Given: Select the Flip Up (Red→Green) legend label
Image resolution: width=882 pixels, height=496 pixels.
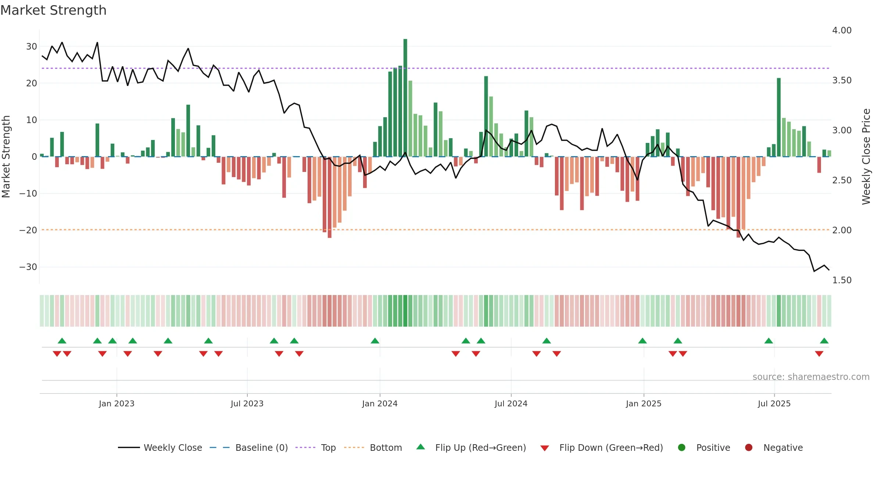Looking at the screenshot, I should click(x=481, y=448).
